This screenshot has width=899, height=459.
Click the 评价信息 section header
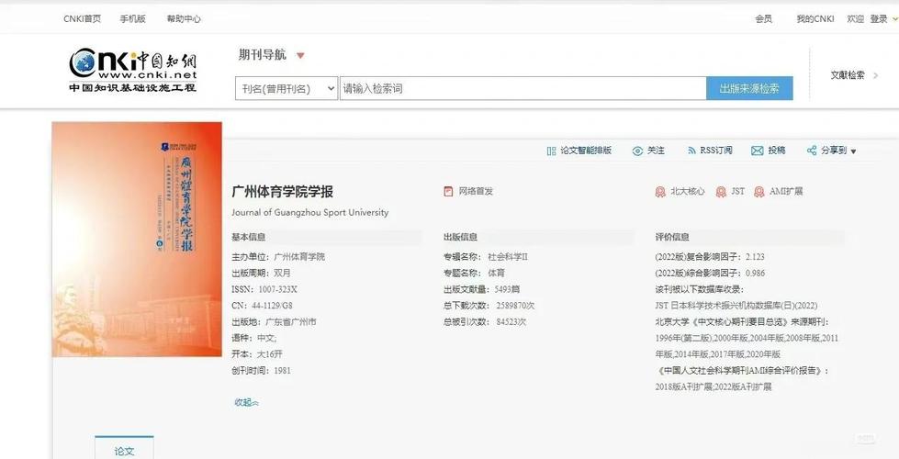click(x=672, y=237)
